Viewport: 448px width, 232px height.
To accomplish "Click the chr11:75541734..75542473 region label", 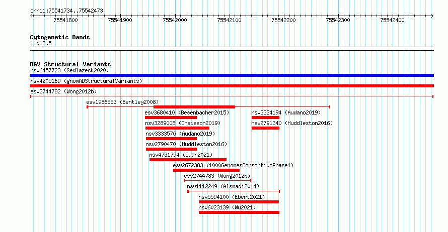I will (x=66, y=11).
